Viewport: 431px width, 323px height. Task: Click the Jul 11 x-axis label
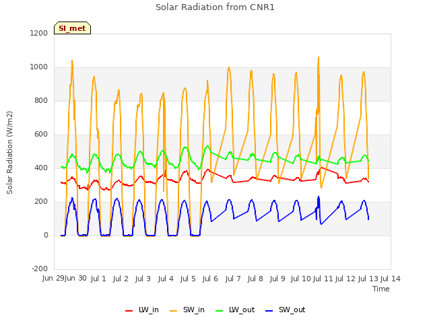click(x=323, y=279)
